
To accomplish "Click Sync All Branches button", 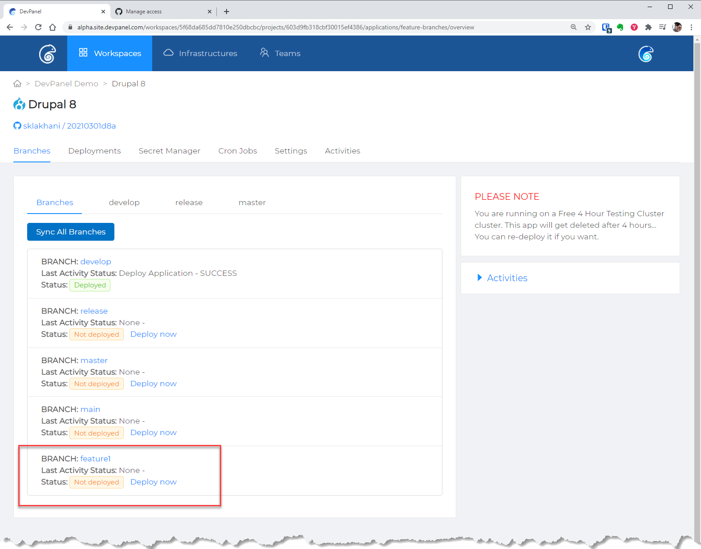I will tap(71, 232).
